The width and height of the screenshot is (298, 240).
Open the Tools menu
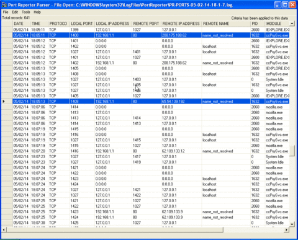click(x=26, y=12)
